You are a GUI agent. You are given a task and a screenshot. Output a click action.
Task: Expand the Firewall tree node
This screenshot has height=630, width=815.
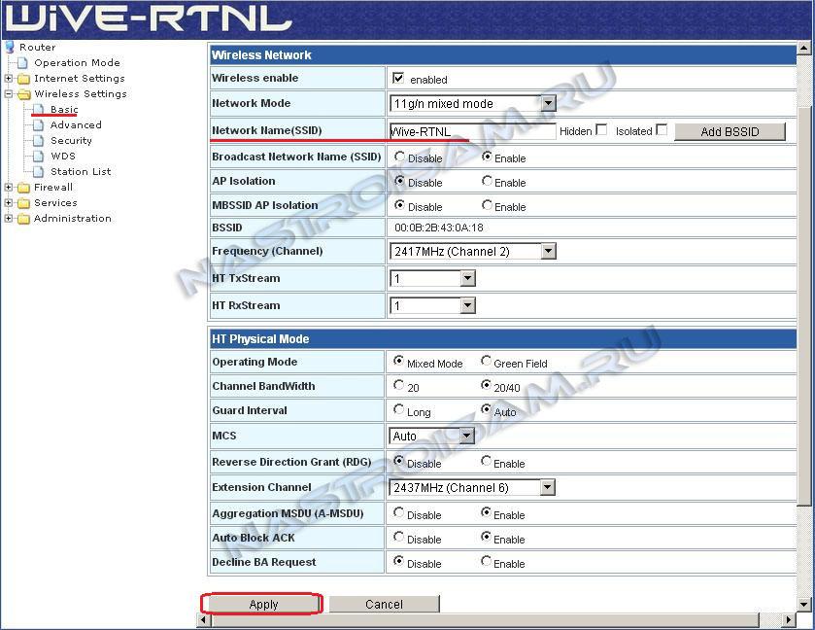point(9,188)
